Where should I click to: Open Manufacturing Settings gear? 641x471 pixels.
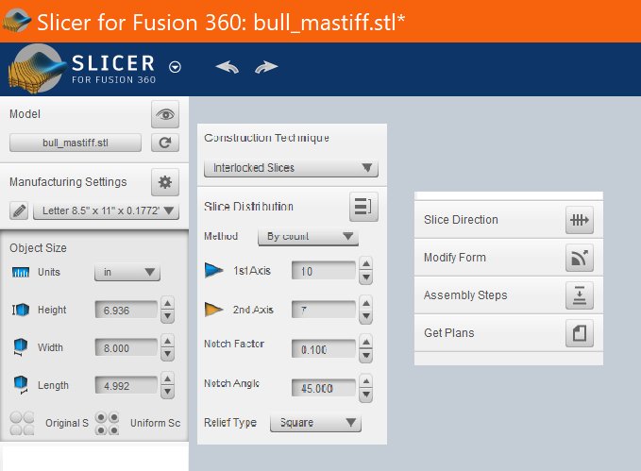pyautogui.click(x=165, y=182)
